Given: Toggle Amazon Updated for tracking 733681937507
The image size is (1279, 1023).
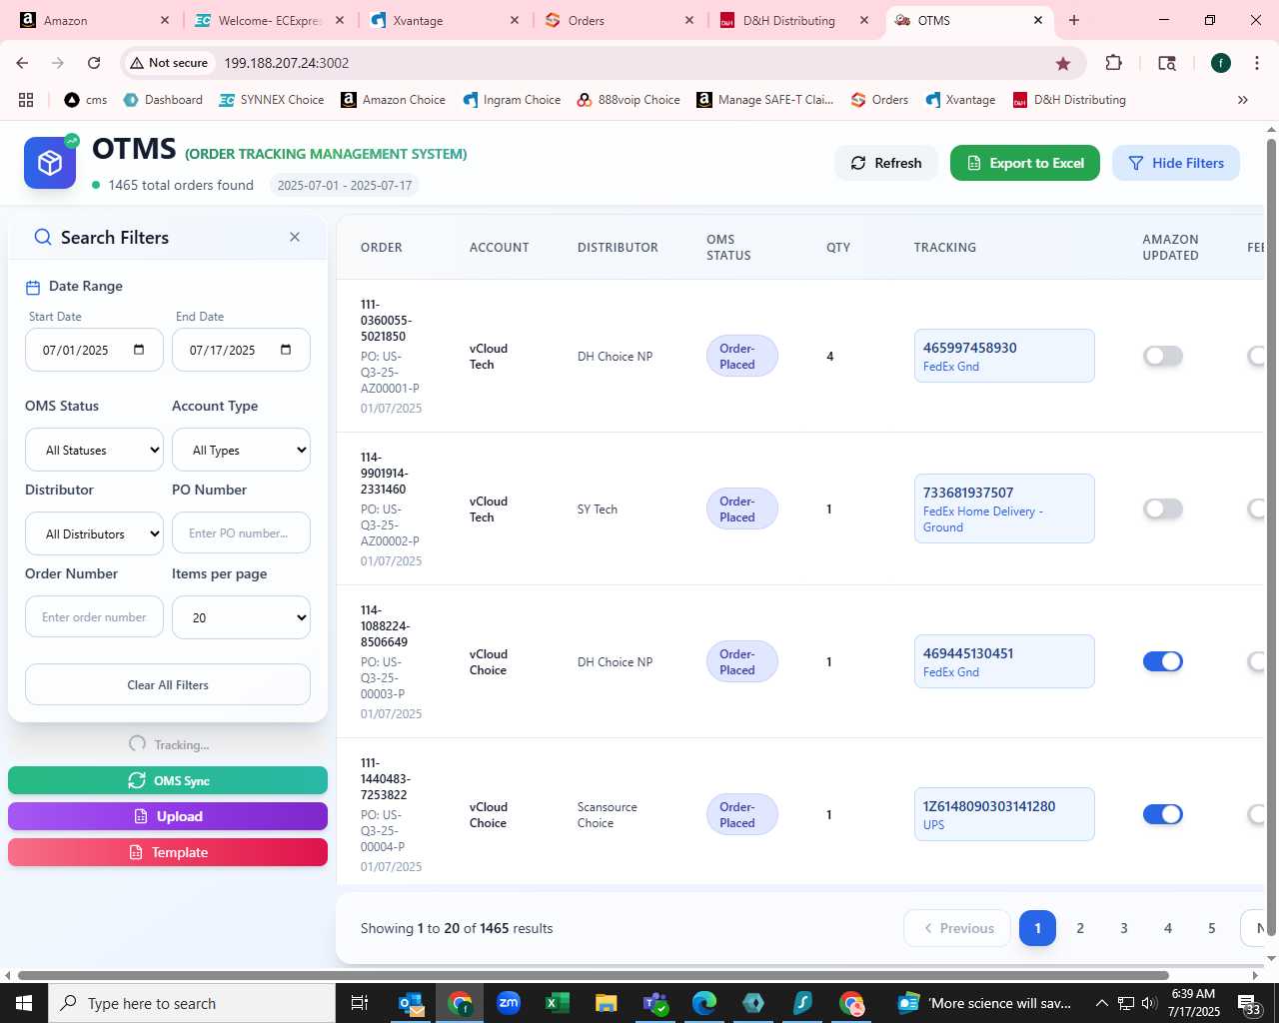Looking at the screenshot, I should pos(1163,509).
